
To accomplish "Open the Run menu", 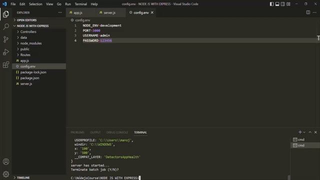I will pyautogui.click(x=68, y=4).
